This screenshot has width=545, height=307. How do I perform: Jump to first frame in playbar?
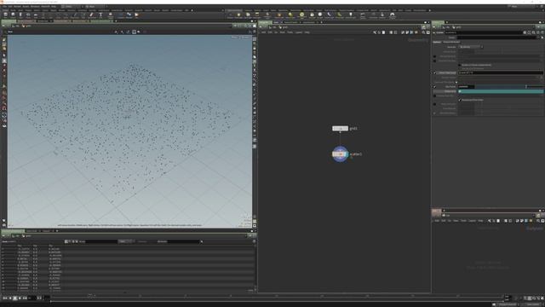(x=5, y=298)
